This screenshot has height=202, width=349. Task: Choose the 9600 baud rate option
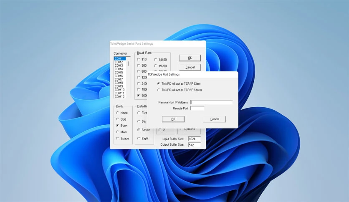(139, 96)
